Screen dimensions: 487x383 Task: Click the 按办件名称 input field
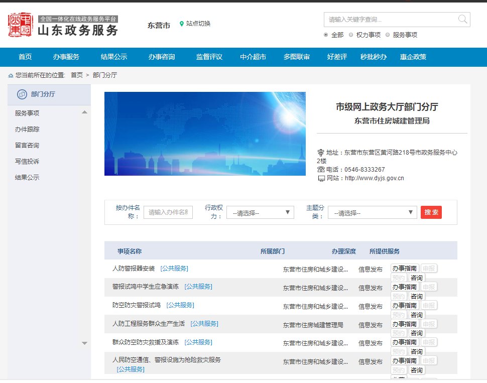[168, 212]
